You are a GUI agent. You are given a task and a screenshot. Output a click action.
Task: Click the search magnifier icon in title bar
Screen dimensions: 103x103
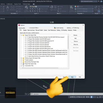pos(99,1)
